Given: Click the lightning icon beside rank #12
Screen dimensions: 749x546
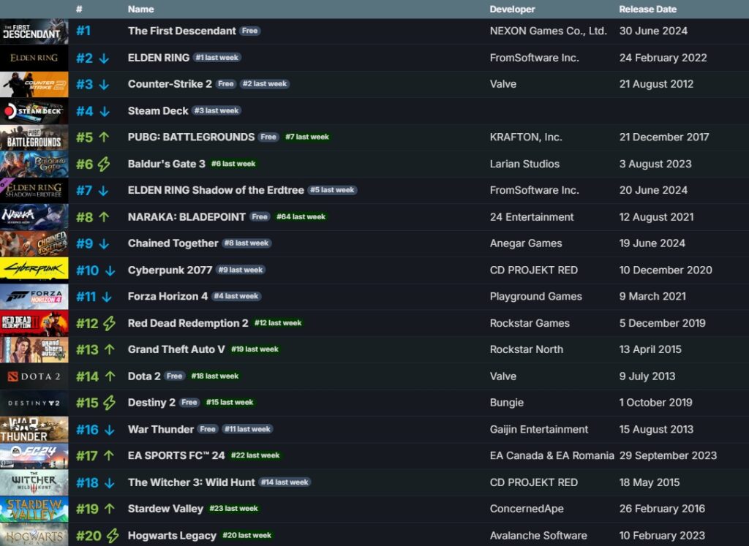Looking at the screenshot, I should click(x=110, y=323).
